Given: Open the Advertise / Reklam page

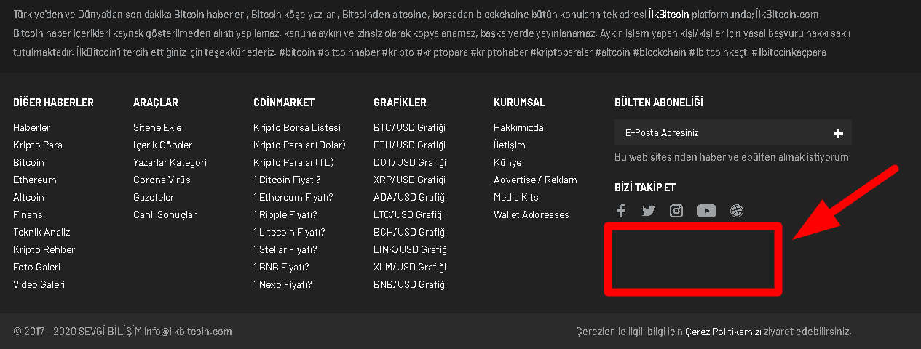Looking at the screenshot, I should coord(535,180).
